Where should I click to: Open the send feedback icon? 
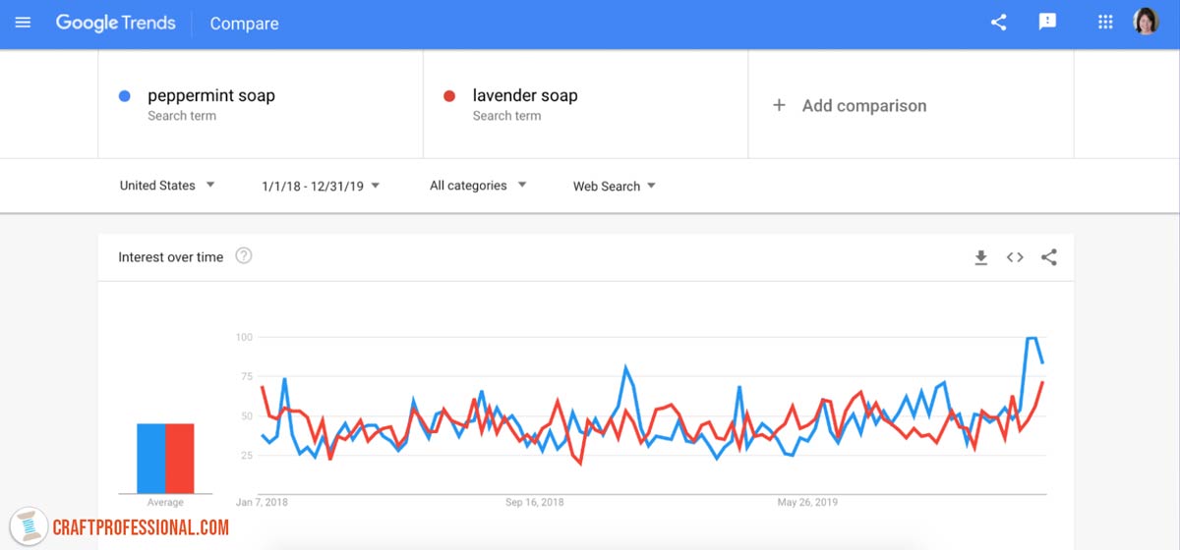[1047, 23]
